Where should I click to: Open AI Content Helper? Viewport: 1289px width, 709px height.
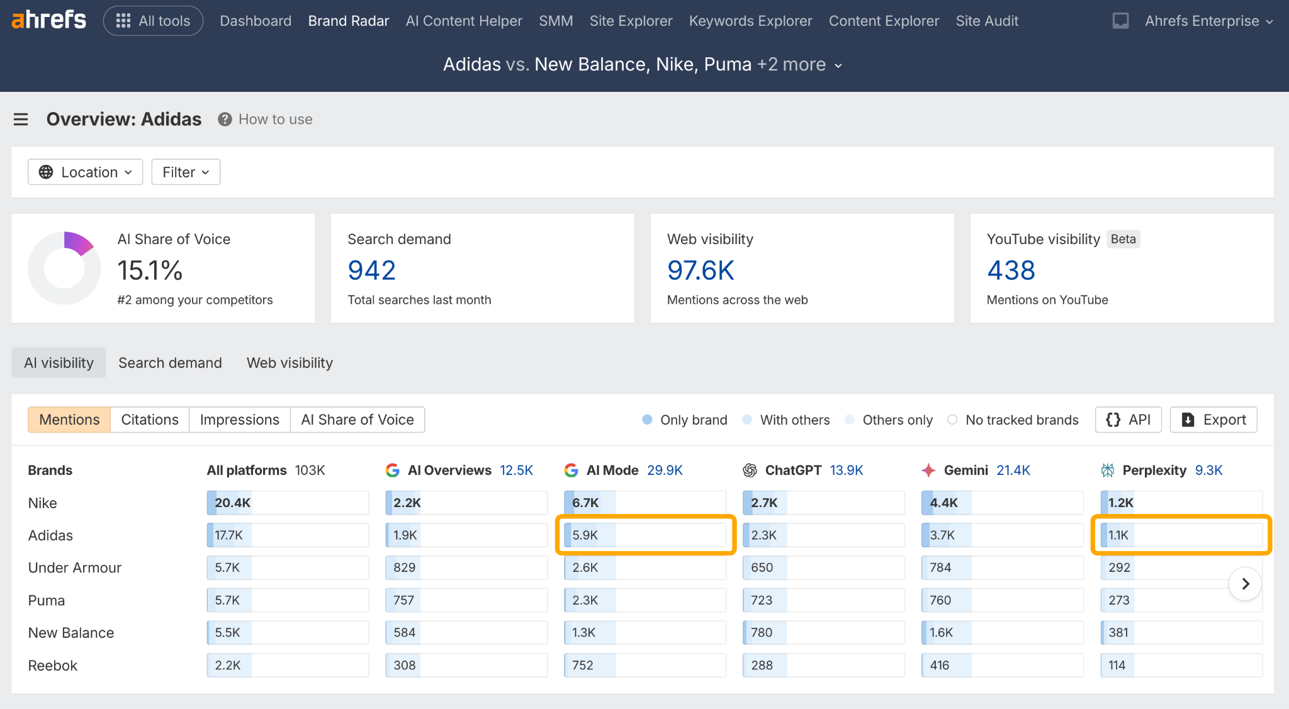(464, 21)
